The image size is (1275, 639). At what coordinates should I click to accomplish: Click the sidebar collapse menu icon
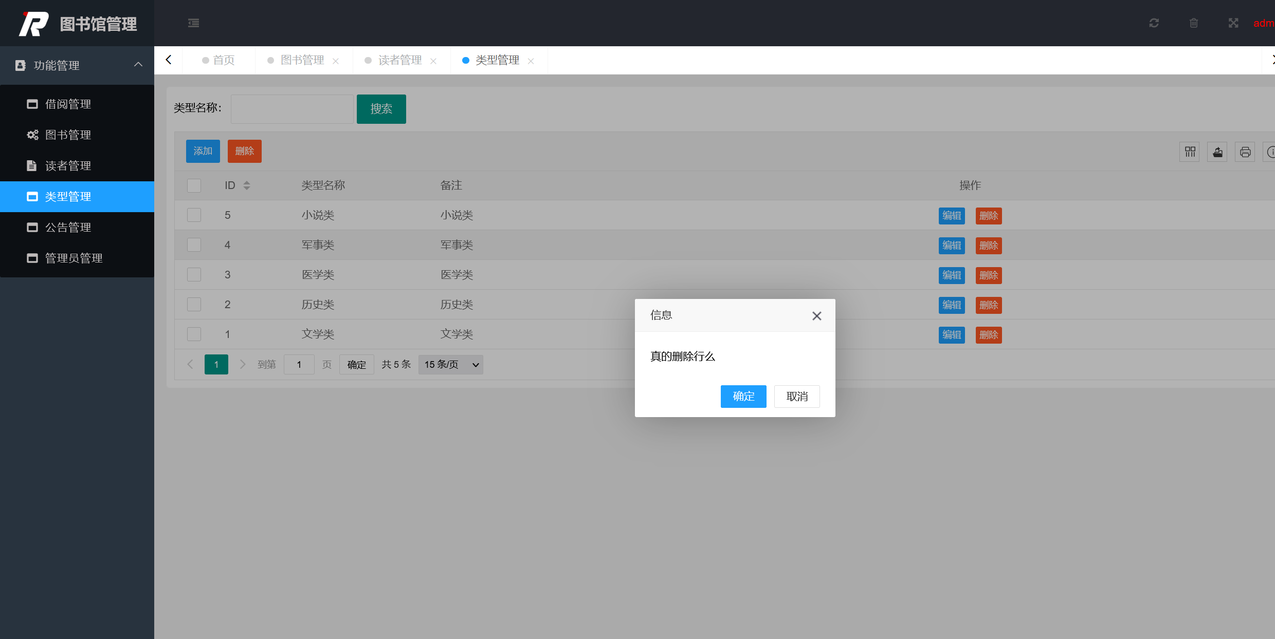(x=193, y=23)
